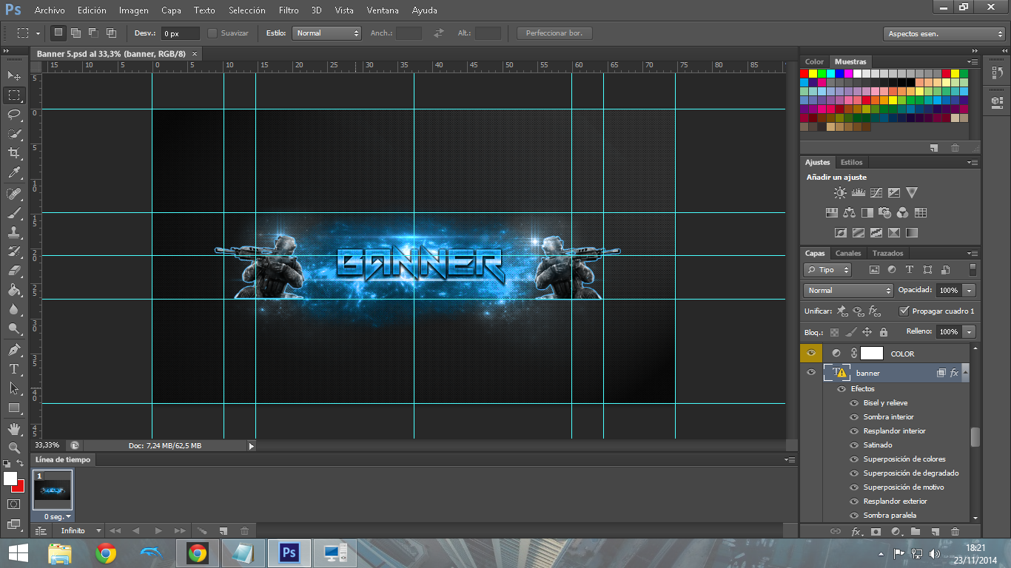Add a Curves adjustment
The width and height of the screenshot is (1011, 568).
click(876, 192)
